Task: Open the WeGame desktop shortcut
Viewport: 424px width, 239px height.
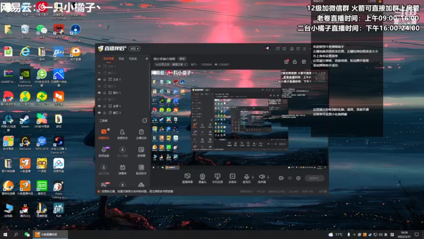Action: (x=25, y=143)
